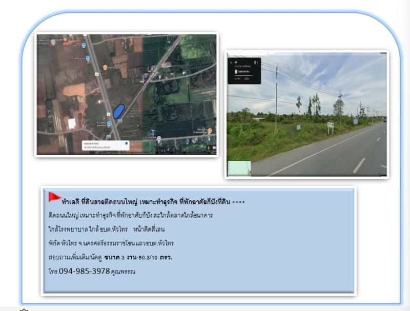Select the blue highlighted land plot on the map
Viewport: 410px width, 311px height.
pyautogui.click(x=119, y=111)
